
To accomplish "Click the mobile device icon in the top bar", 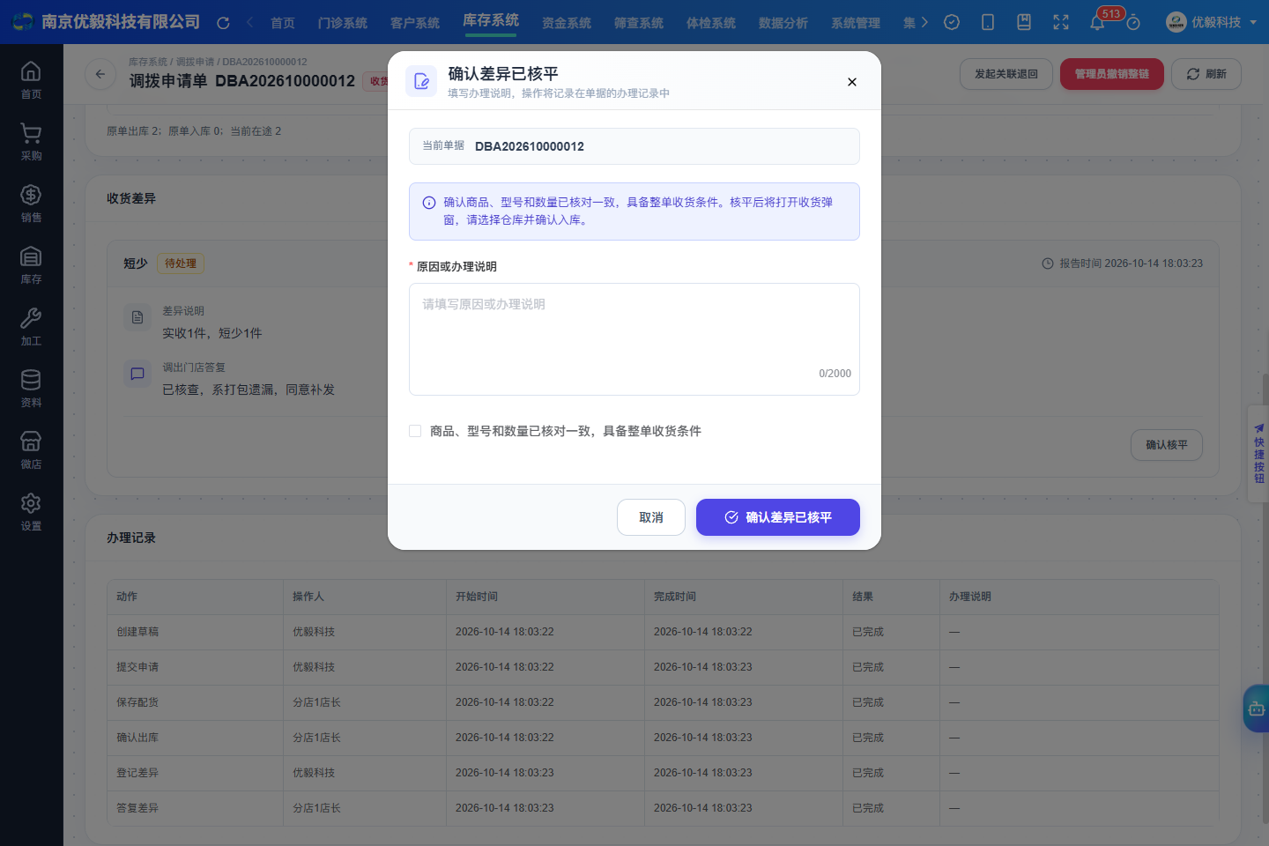I will click(988, 23).
